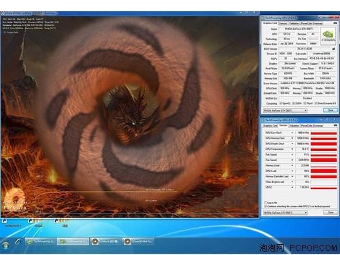
Task: Click Close in the Graphics Card window
Action: coord(330,110)
